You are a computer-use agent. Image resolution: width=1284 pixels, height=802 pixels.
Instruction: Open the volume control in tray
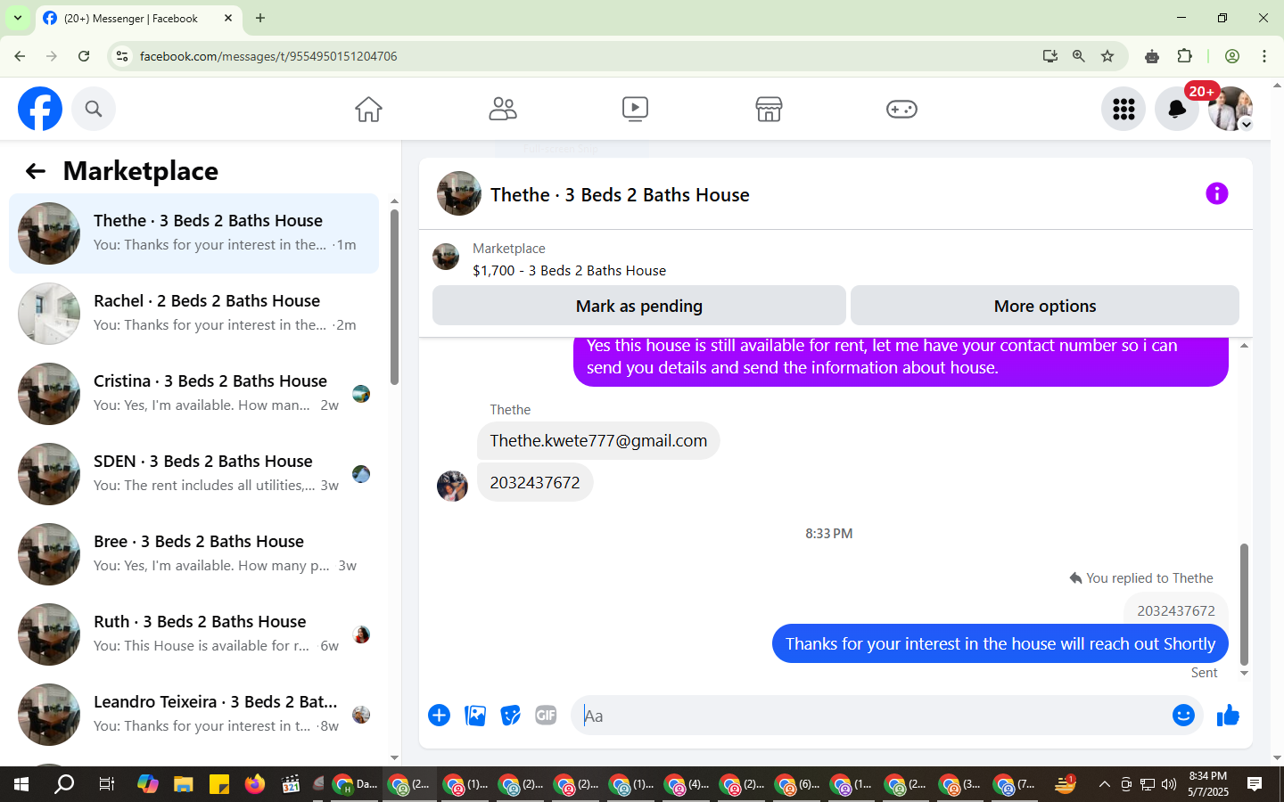(x=1169, y=784)
